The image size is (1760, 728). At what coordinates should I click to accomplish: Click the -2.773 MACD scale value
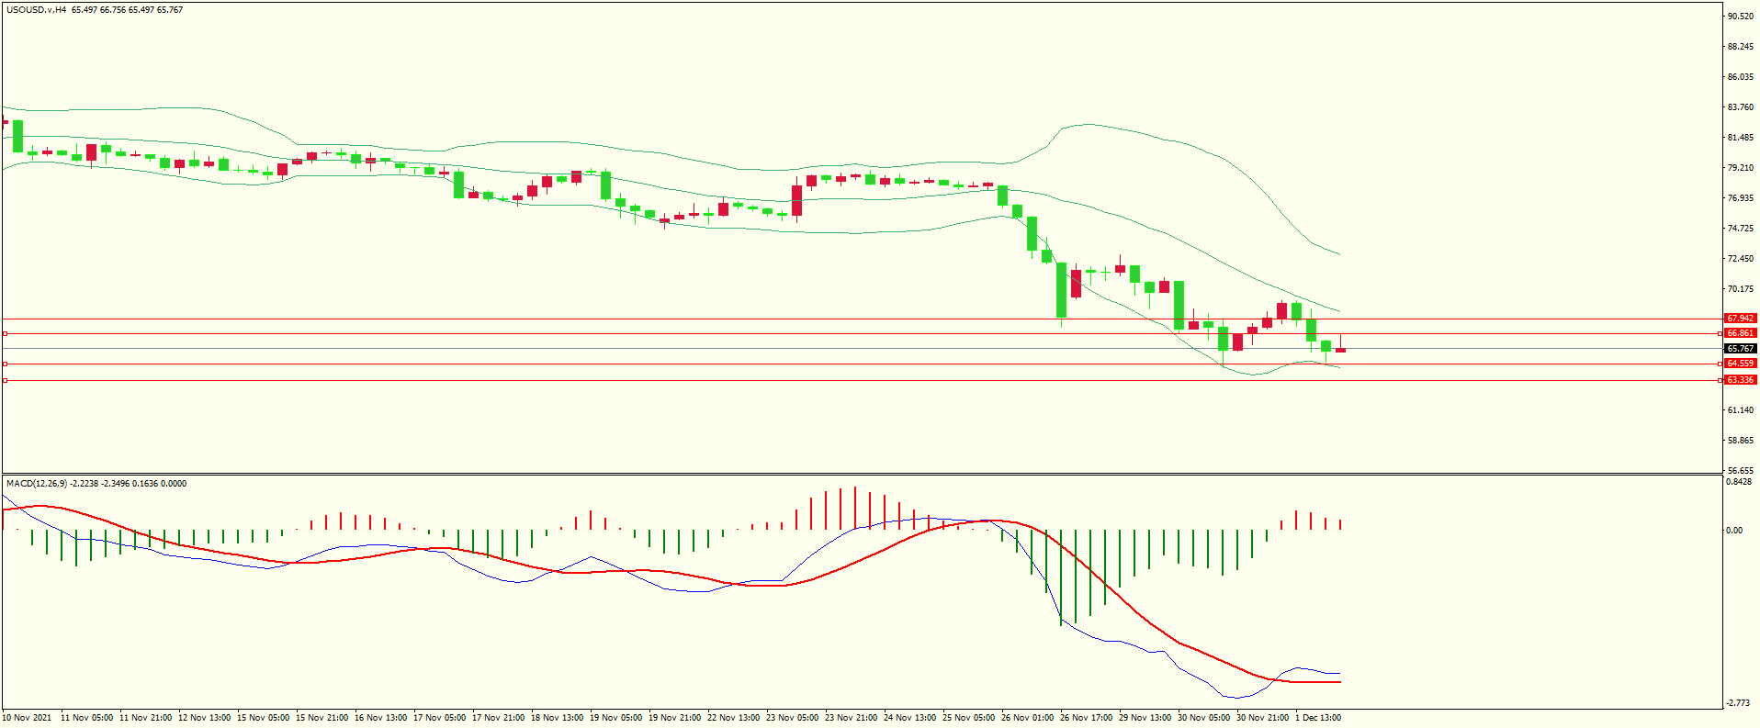[x=1739, y=703]
